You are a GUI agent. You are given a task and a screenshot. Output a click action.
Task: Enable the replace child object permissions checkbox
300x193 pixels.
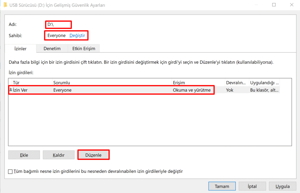click(11, 171)
